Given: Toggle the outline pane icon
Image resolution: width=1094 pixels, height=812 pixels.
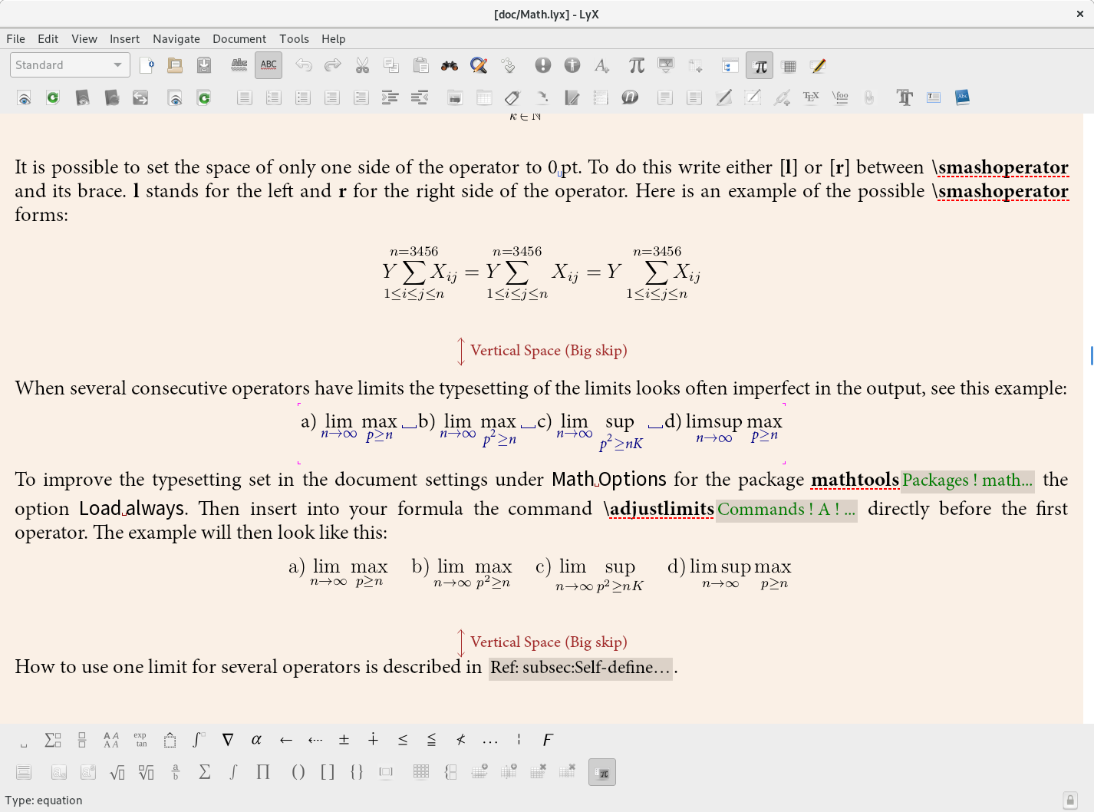Looking at the screenshot, I should pos(730,66).
